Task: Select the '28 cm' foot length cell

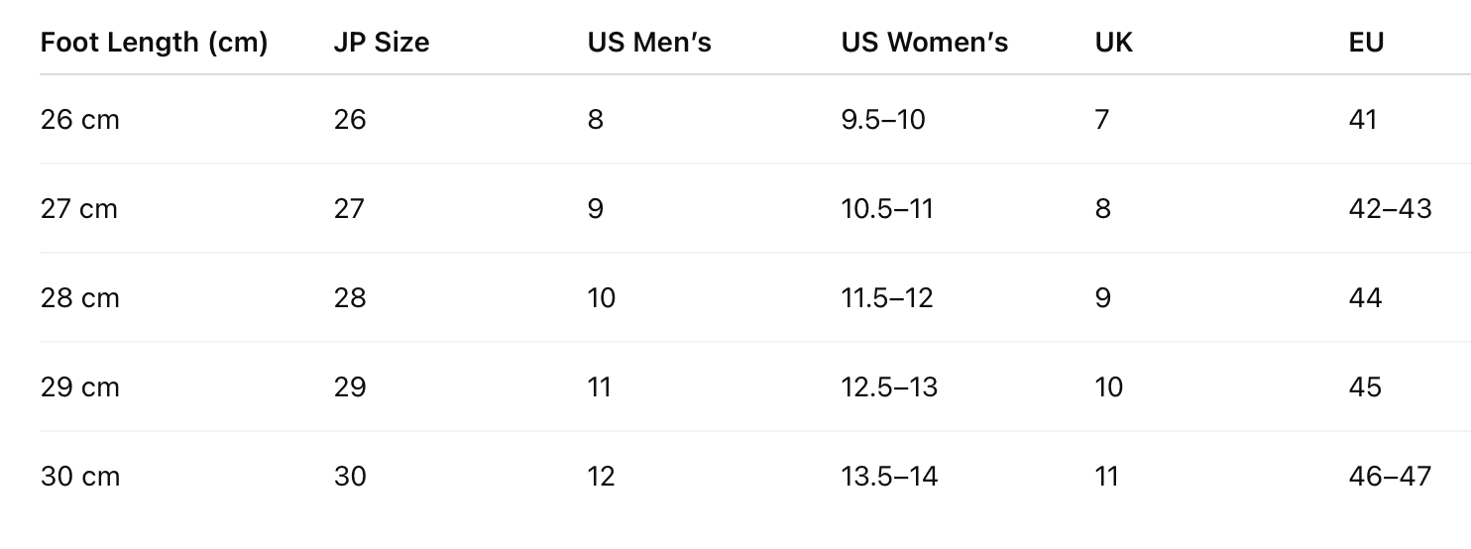Action: click(79, 298)
